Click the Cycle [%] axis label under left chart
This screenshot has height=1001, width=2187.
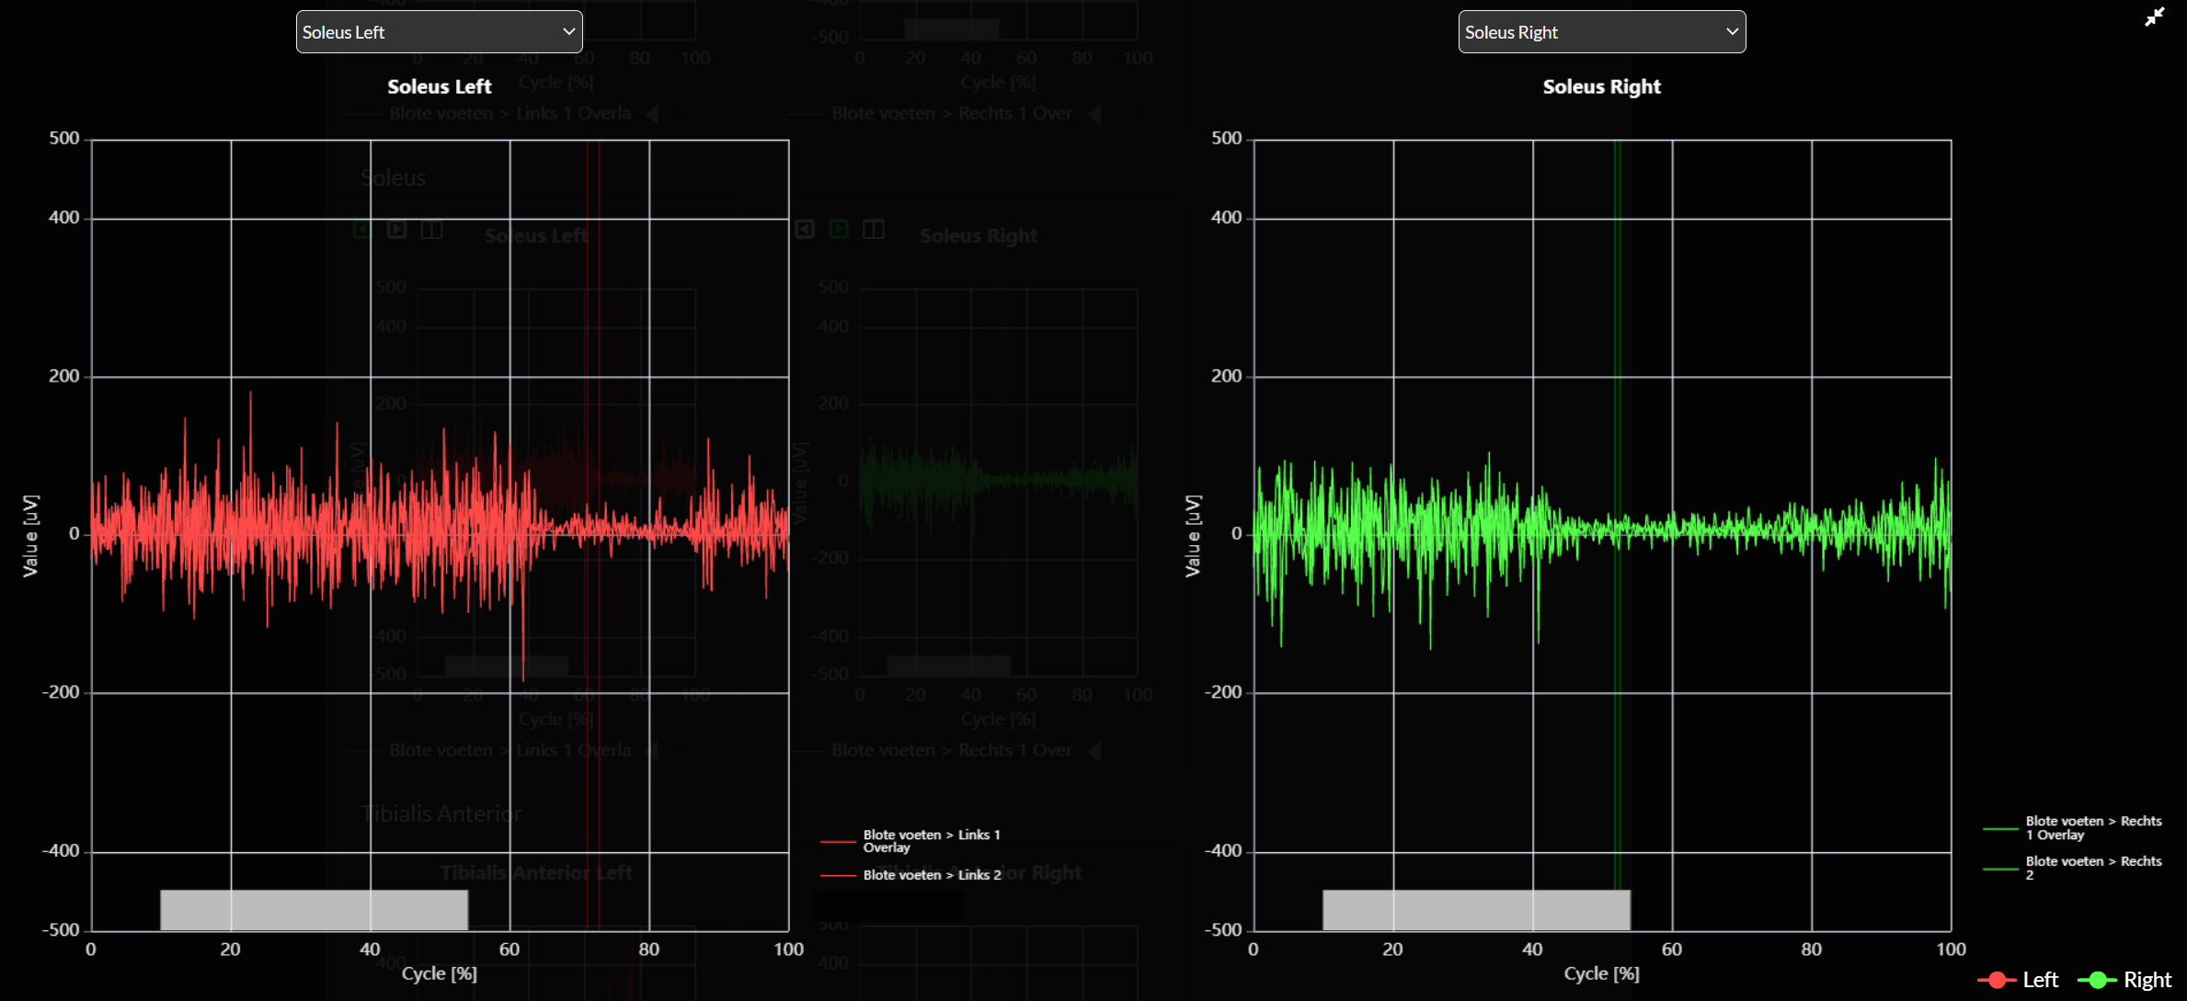point(439,973)
